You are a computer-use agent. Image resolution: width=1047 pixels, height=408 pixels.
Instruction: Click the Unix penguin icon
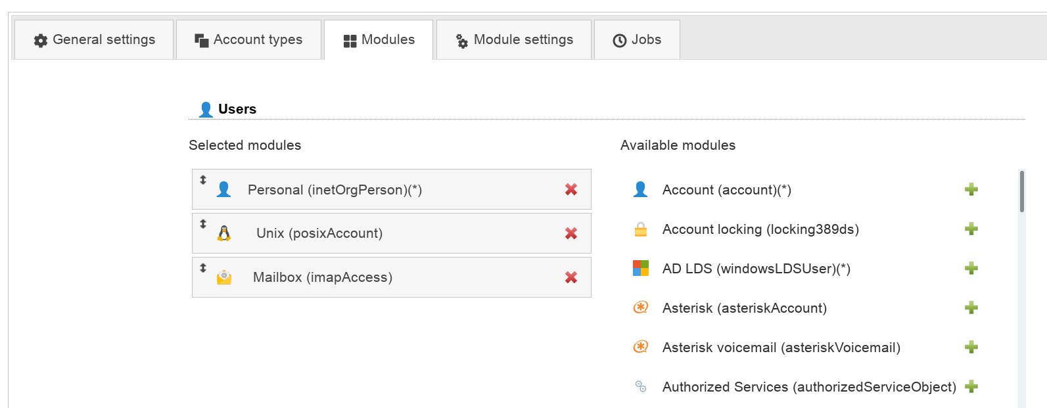tap(224, 233)
